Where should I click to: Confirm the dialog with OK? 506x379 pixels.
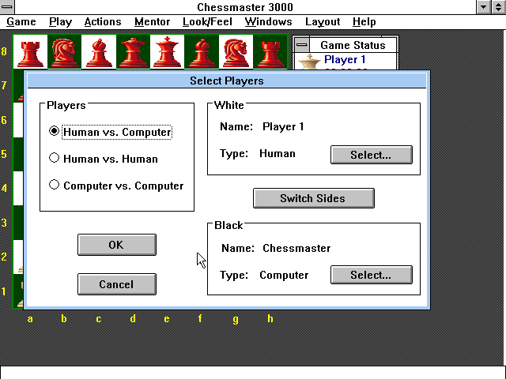pos(117,245)
